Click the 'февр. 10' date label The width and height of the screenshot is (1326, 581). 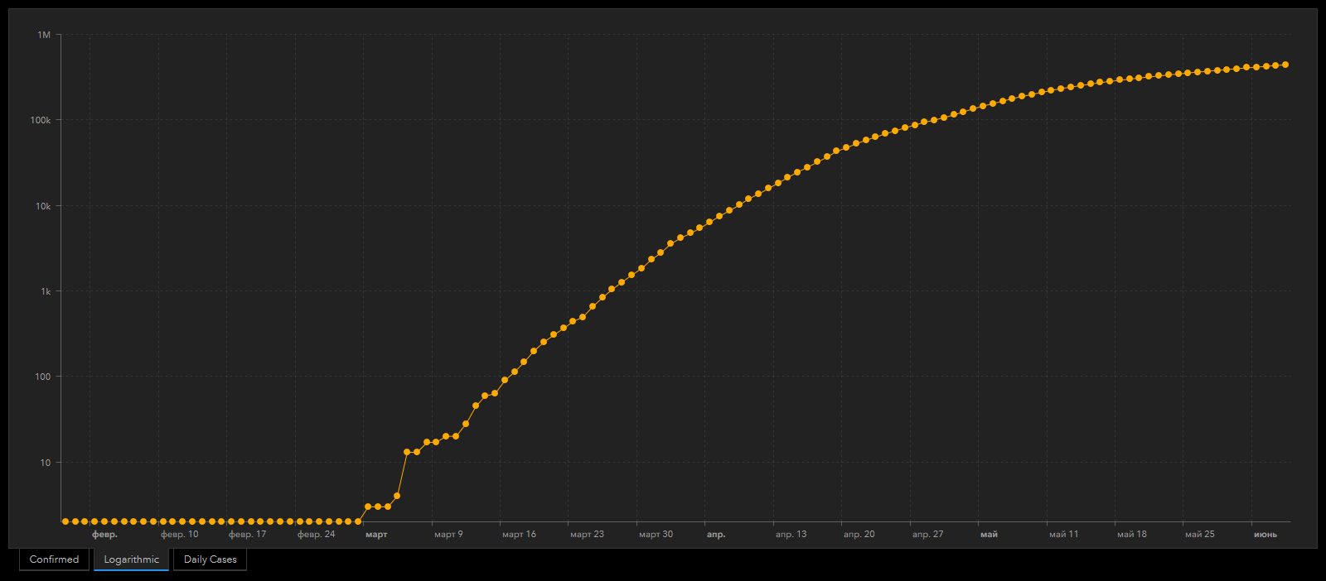point(180,535)
